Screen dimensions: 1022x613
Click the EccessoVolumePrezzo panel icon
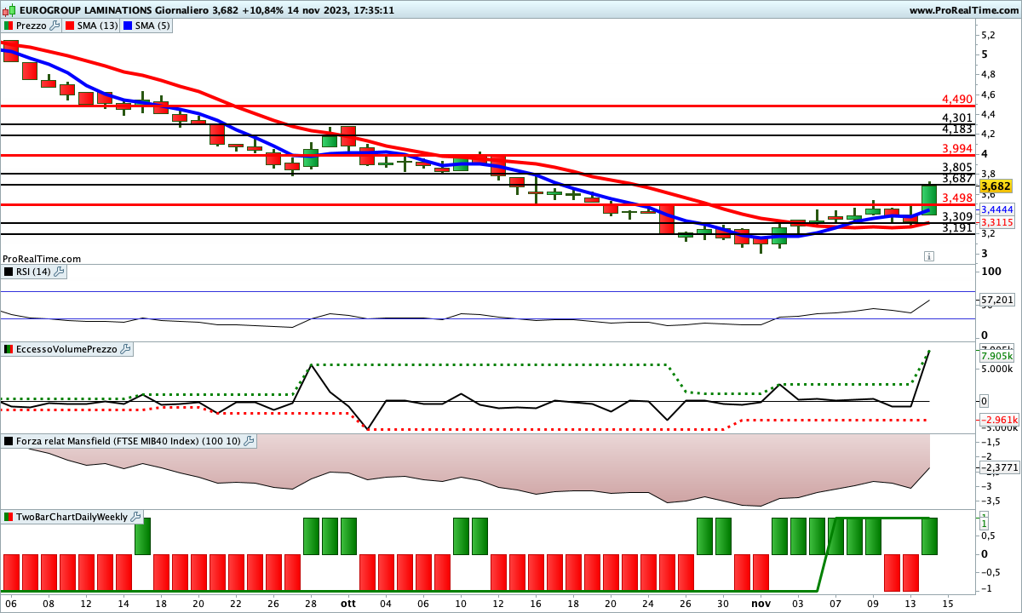pos(9,349)
